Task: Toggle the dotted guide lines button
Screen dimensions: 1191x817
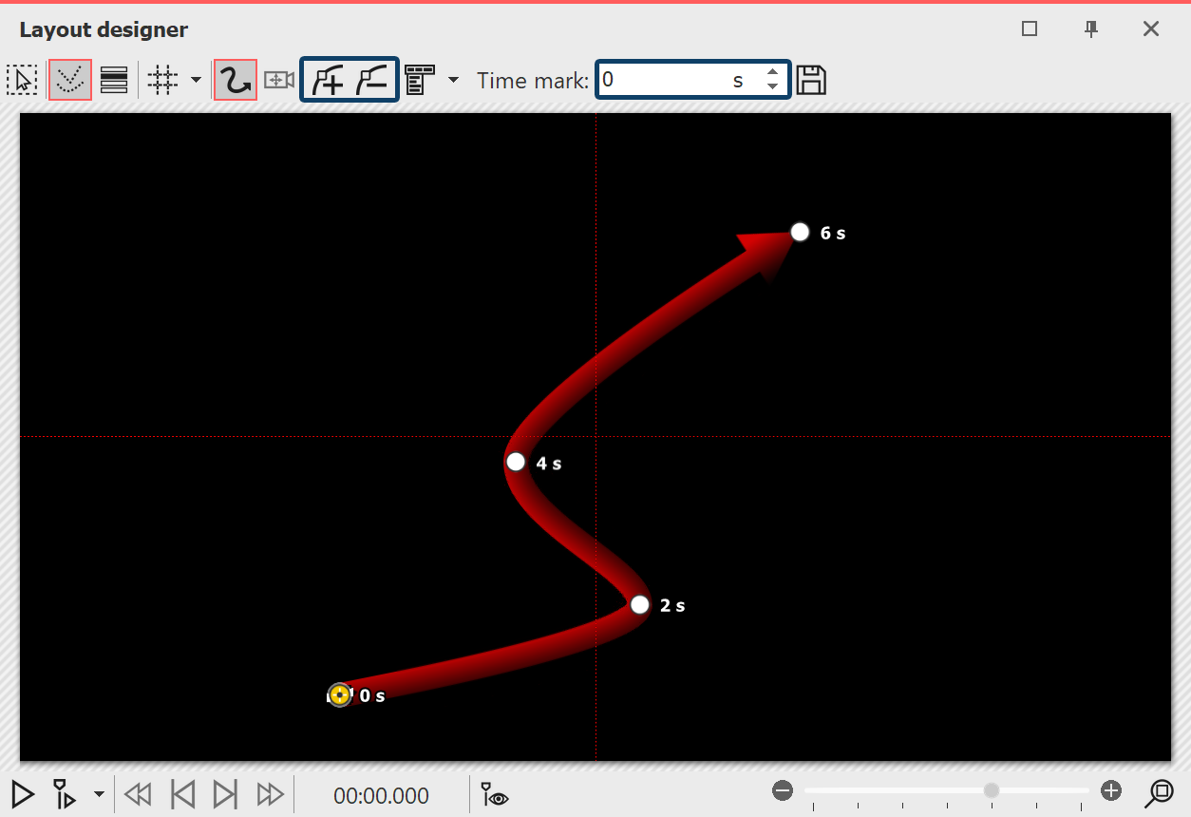Action: (69, 81)
